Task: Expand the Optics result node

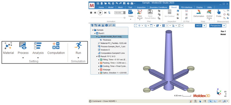Action: point(99,73)
